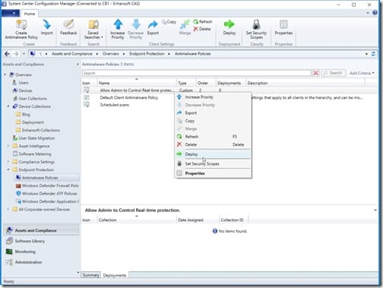Collapse the ribbon with the arrow

click(x=368, y=13)
